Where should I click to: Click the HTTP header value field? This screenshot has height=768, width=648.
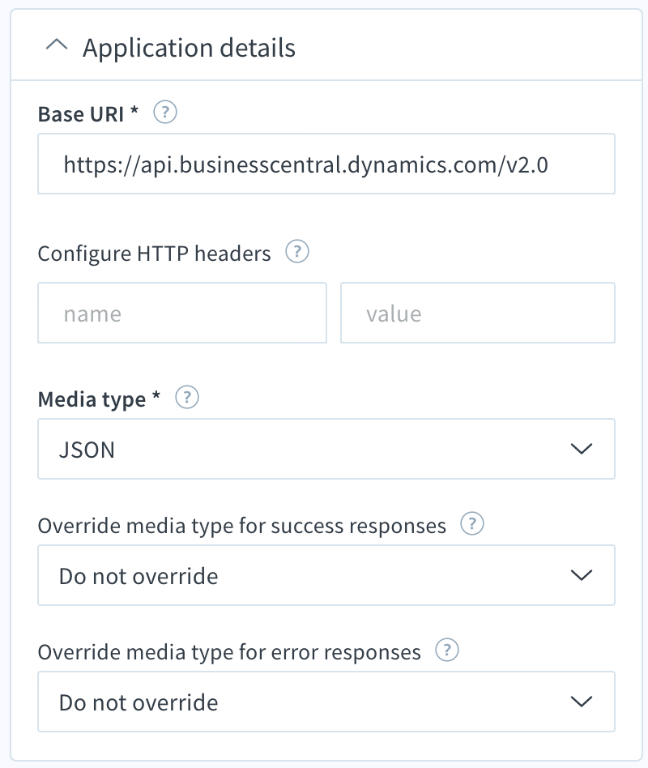[x=478, y=313]
